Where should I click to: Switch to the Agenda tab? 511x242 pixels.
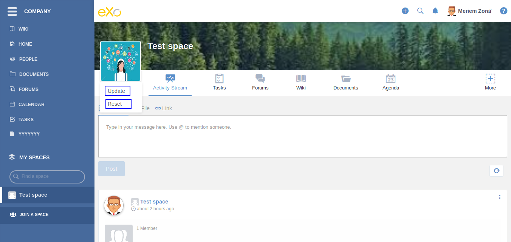pos(391,83)
